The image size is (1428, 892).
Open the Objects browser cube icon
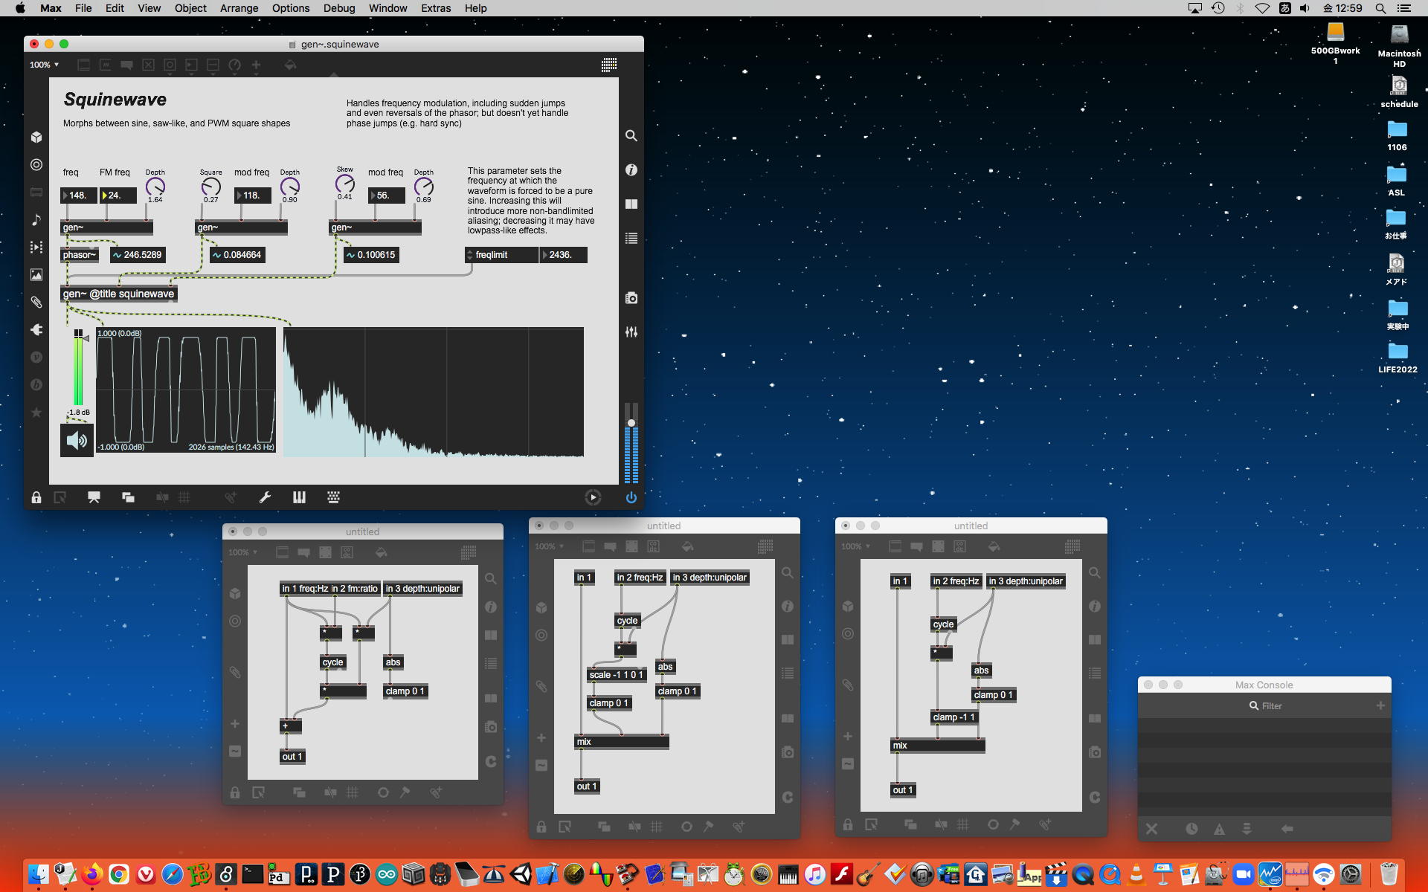36,137
